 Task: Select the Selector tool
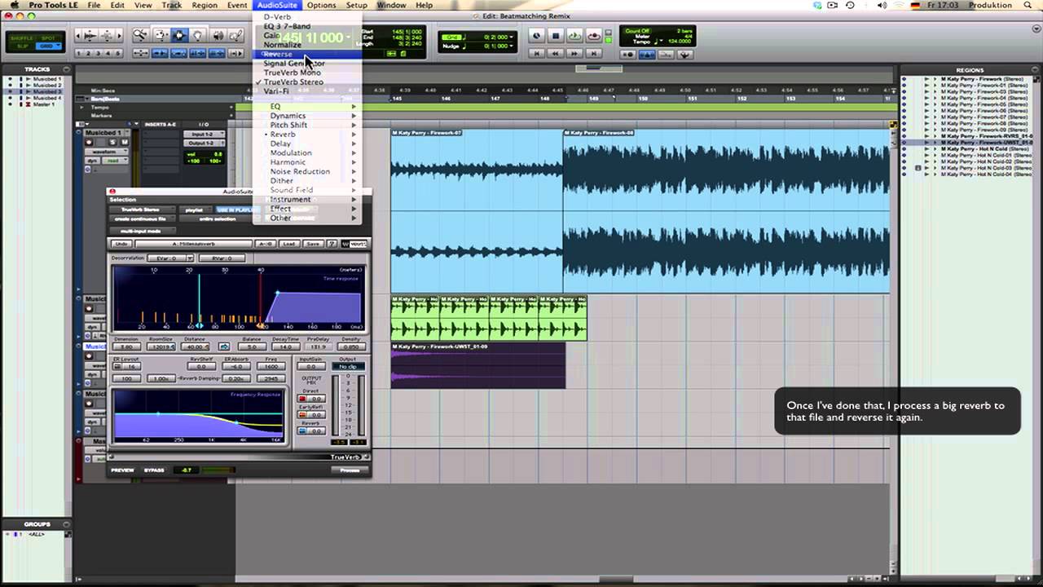click(x=179, y=35)
